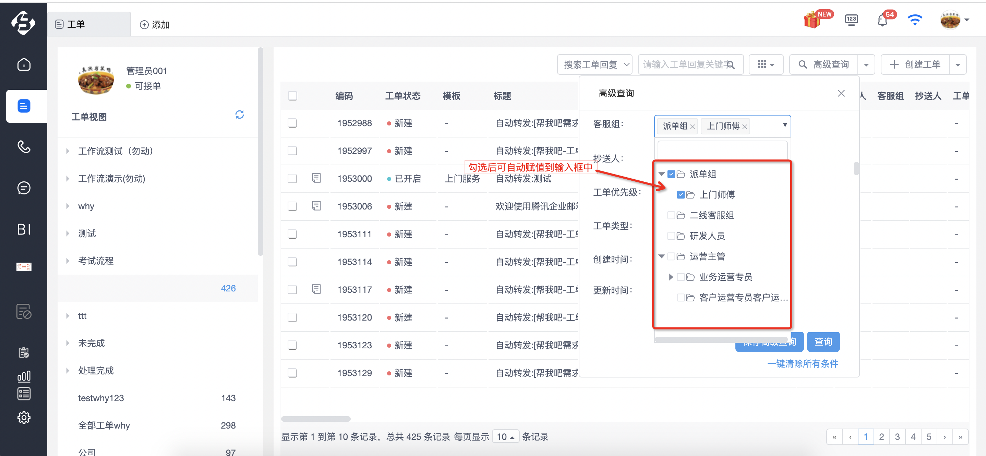Open the phone call center icon
Screen dimensions: 986x456
[x=24, y=146]
